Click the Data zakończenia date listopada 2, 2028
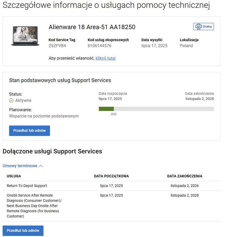Screen dimensions: 230x237 pos(200,99)
